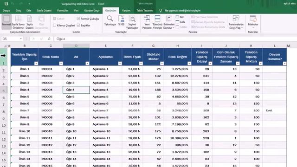Select cell containing IN0007
Viewport: 297px width, 167px height.
click(x=51, y=110)
